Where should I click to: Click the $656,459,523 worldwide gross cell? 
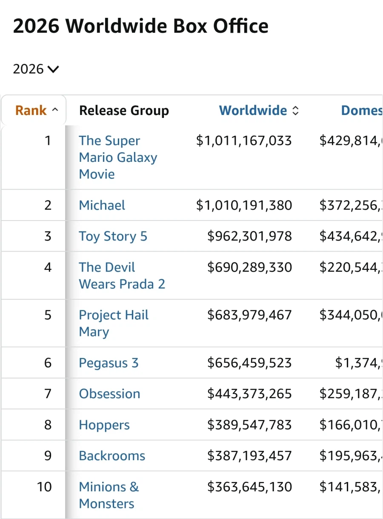pyautogui.click(x=249, y=363)
